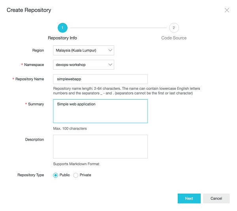Click the chevron arrow in Namespace dropdown
This screenshot has height=211, width=237.
pyautogui.click(x=110, y=65)
